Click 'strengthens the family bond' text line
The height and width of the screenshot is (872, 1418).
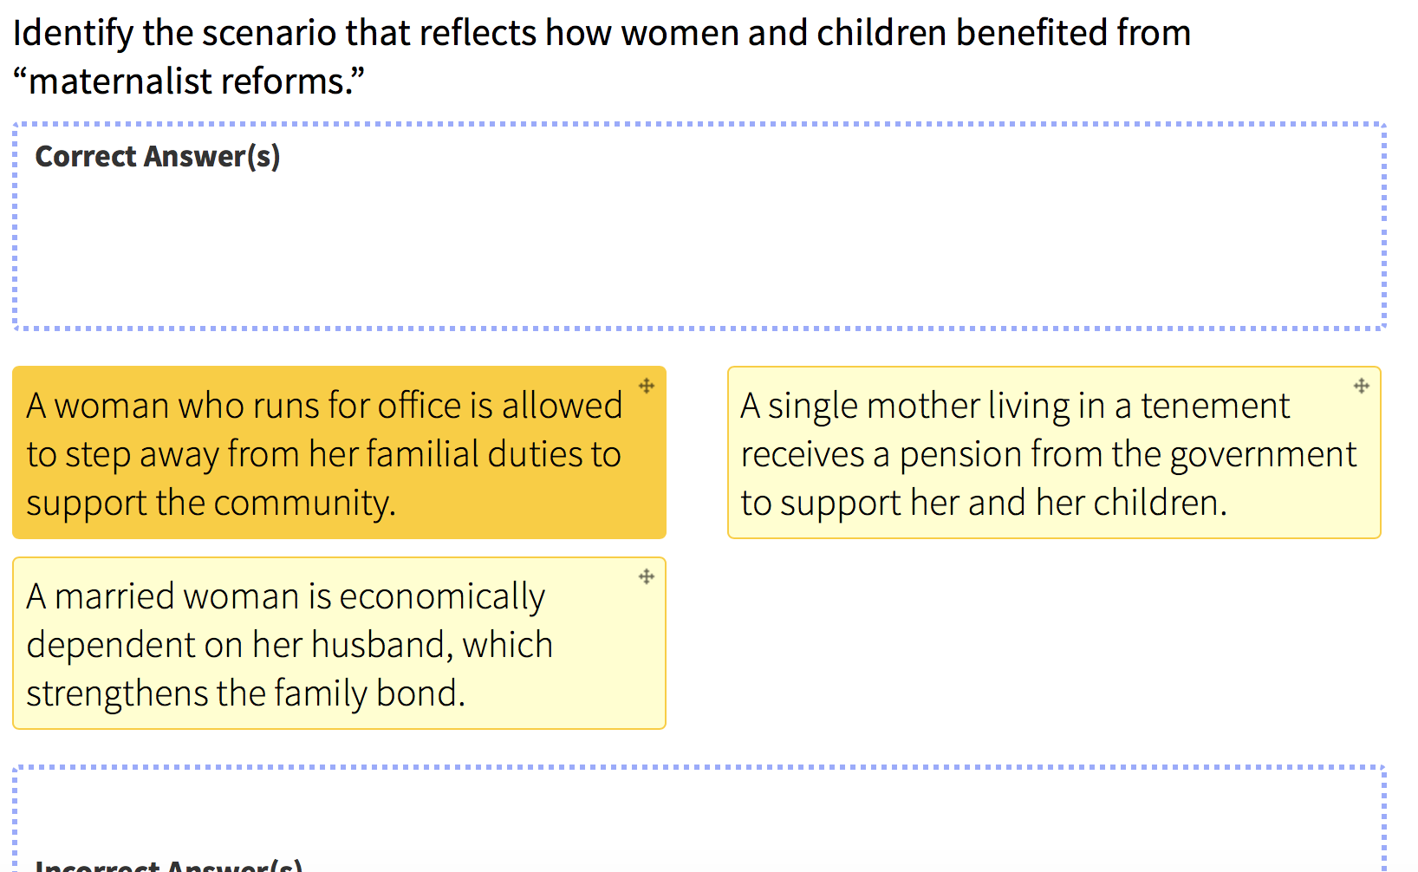[246, 693]
